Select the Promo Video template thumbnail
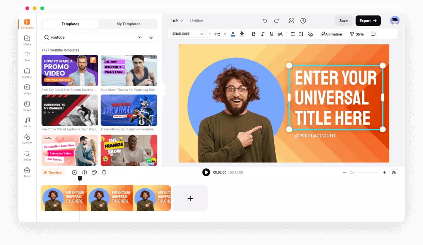 pos(70,70)
